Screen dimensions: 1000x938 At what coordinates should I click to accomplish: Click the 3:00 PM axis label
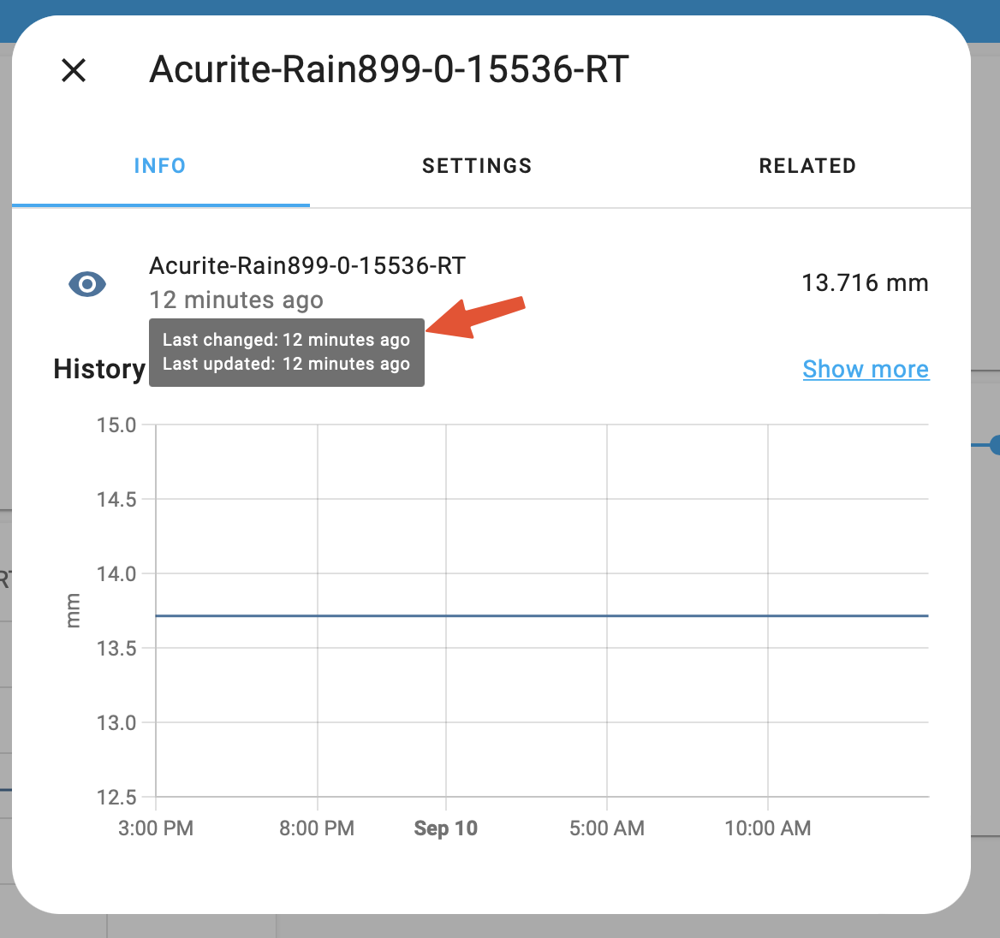tap(156, 828)
